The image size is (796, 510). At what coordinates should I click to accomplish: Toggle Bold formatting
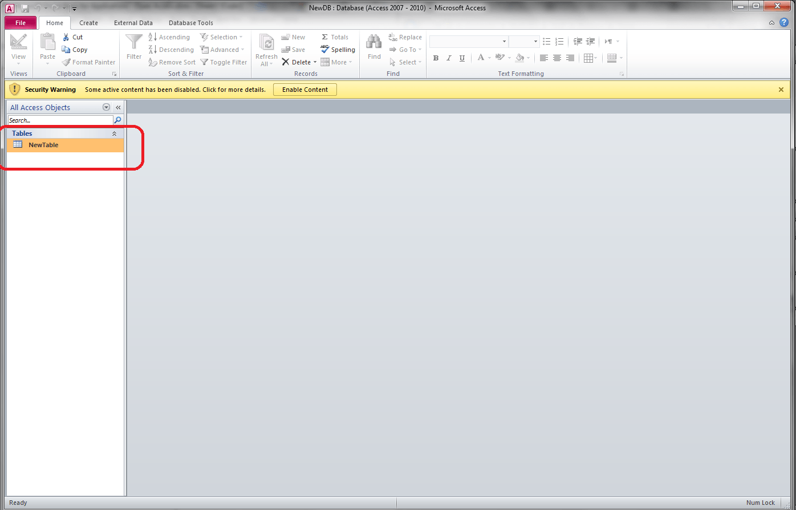[x=436, y=58]
